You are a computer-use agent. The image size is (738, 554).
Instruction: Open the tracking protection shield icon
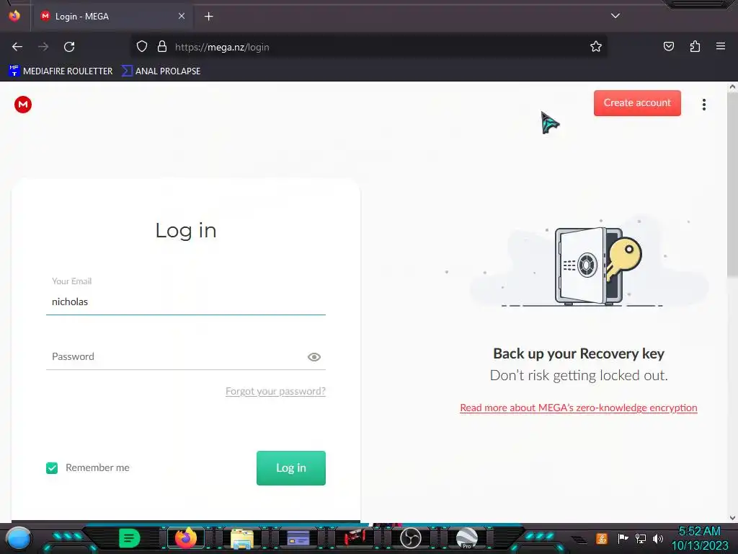(142, 47)
